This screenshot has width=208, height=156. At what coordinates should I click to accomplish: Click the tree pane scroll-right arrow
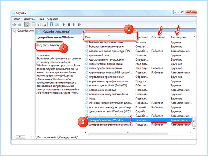32,137
